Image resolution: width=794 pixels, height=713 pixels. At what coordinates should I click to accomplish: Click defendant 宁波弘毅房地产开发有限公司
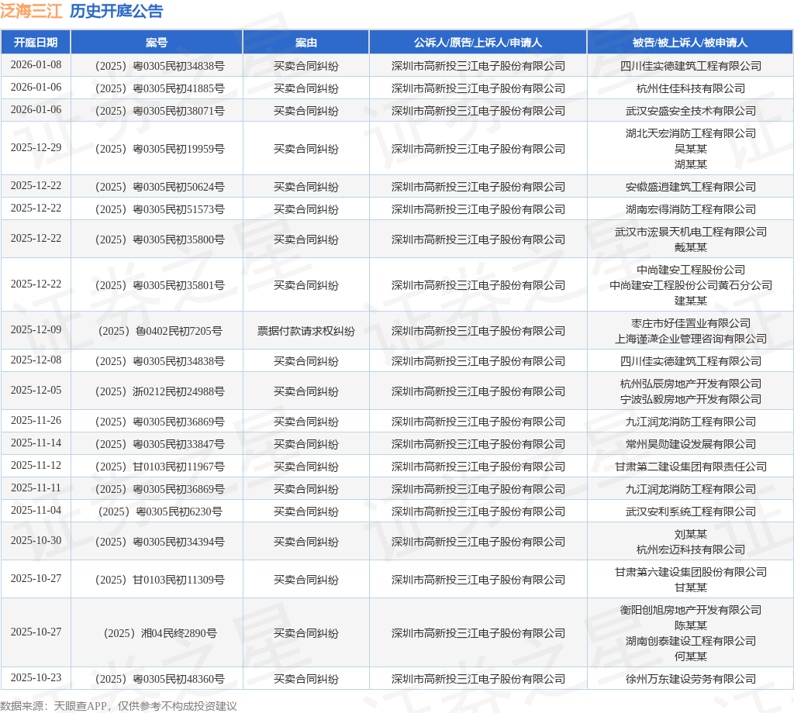coord(691,399)
